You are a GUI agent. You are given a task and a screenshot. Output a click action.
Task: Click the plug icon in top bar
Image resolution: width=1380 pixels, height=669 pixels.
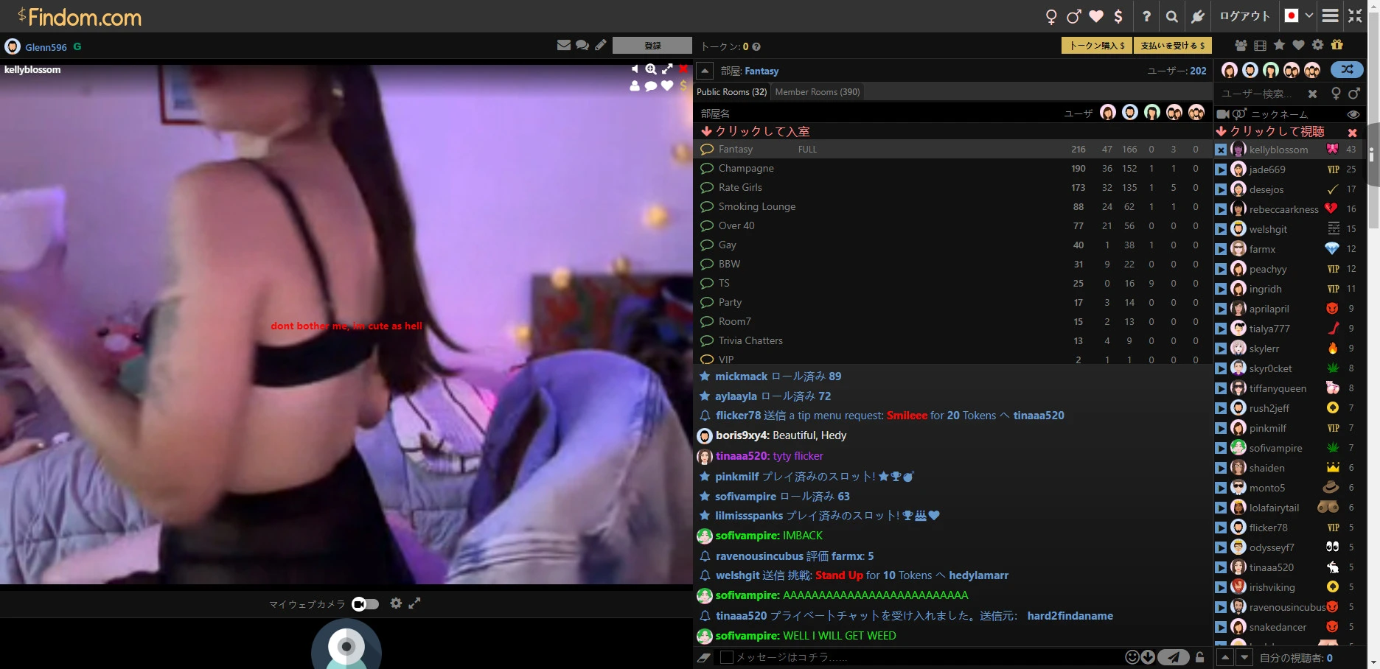click(1198, 16)
